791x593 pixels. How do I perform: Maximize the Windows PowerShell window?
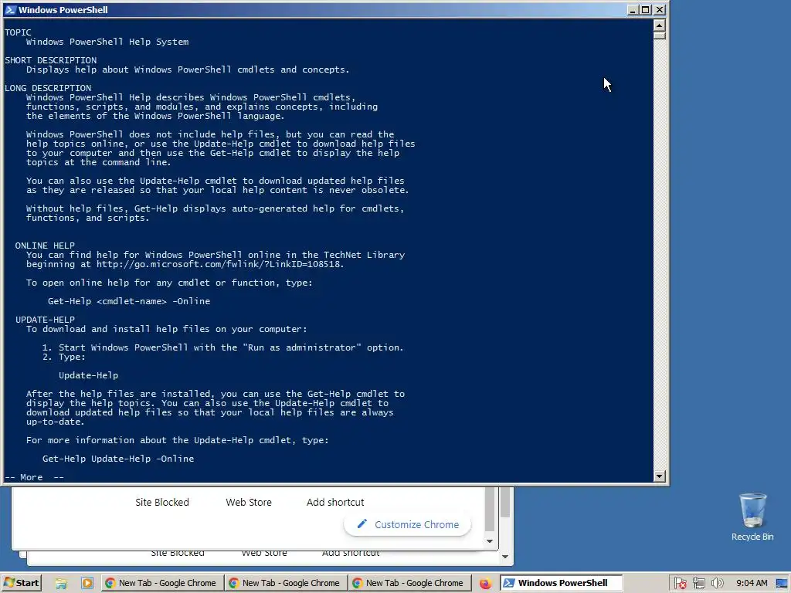point(646,9)
